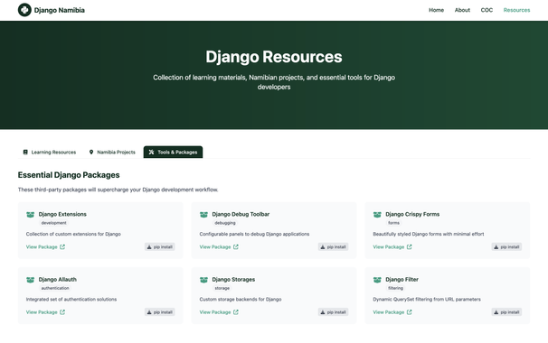The height and width of the screenshot is (343, 548).
Task: Click the authentication tag badge
Action: tap(55, 288)
